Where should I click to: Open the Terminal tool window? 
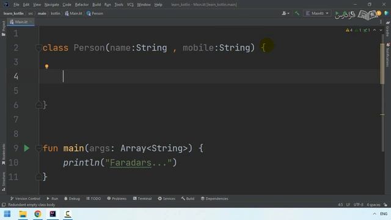[142, 199]
